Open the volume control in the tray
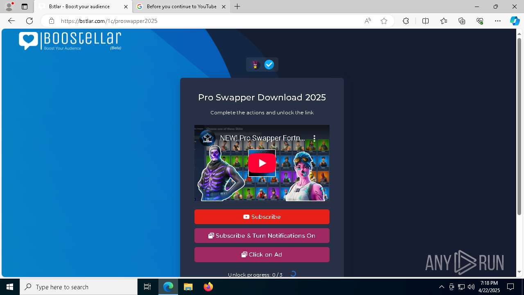This screenshot has height=295, width=524. pyautogui.click(x=471, y=287)
